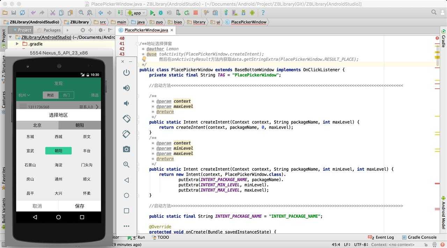Close the PlacePickerWindow.java tab
The width and height of the screenshot is (447, 248).
click(172, 30)
